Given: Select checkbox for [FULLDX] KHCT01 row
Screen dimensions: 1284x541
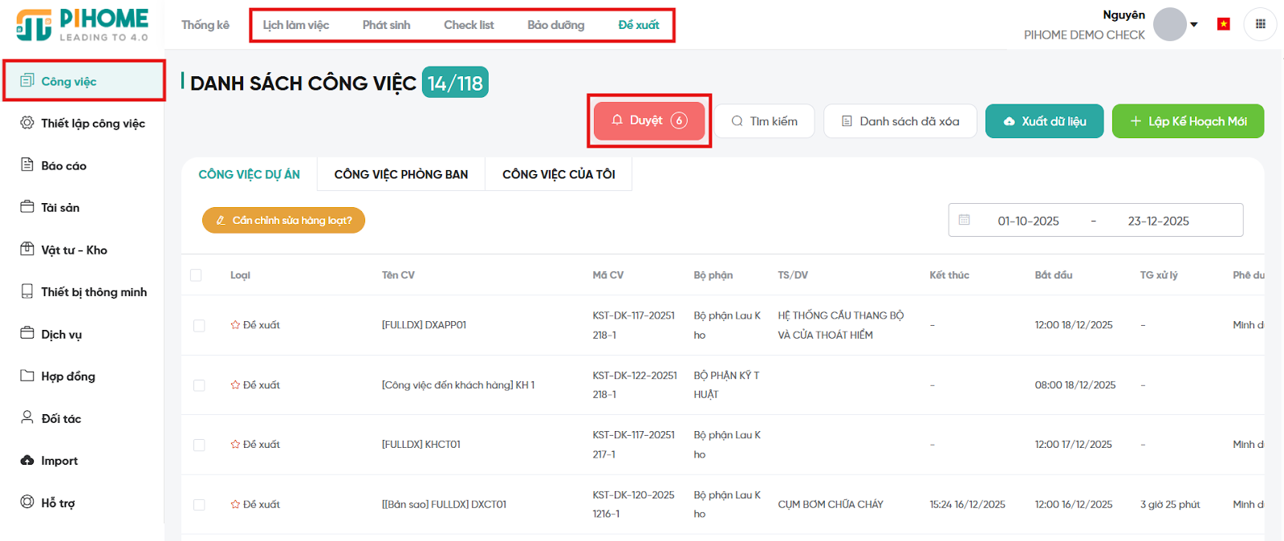Looking at the screenshot, I should (x=199, y=445).
